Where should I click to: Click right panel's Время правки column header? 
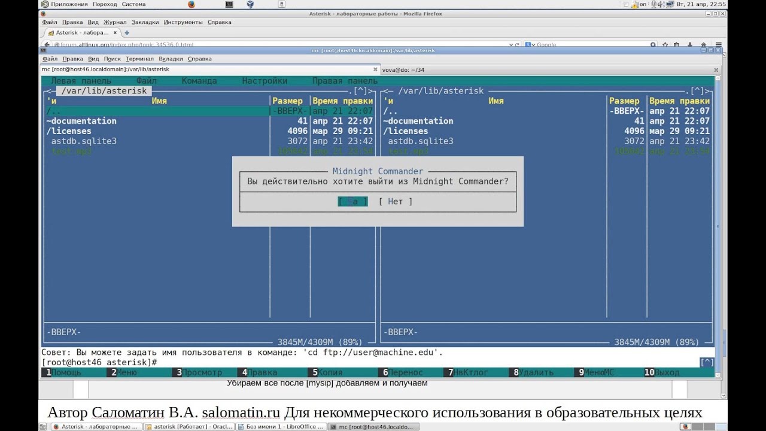(x=679, y=101)
